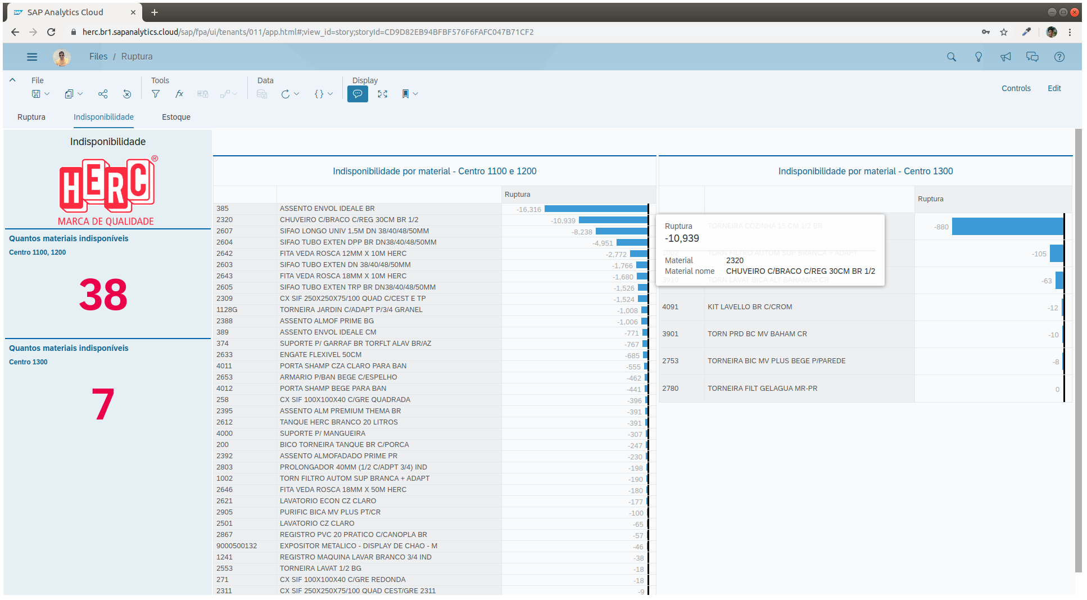
Task: Click the Copy pages icon
Action: pos(69,94)
